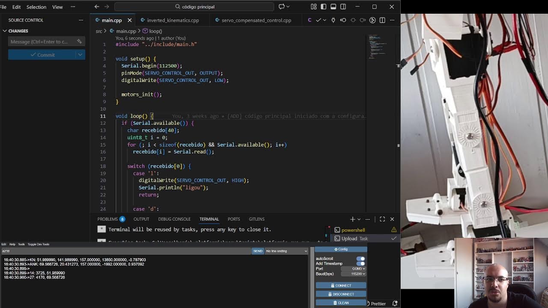Open the PlatformIO build options dropdown
The image size is (548, 308).
(325, 20)
